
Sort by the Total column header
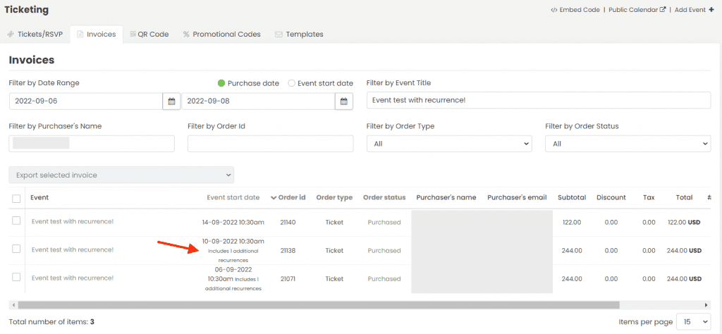click(684, 197)
